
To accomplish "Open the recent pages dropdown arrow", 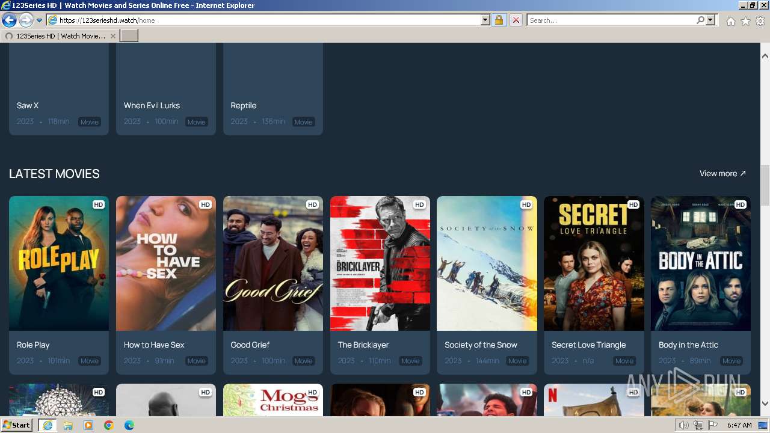I will 39,20.
